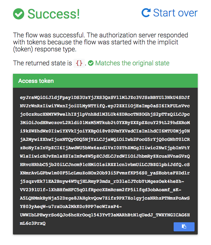Click the token line starting with eyJraWQi

click(105, 98)
